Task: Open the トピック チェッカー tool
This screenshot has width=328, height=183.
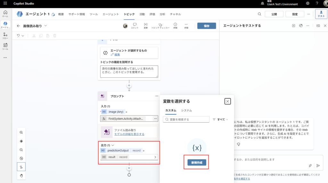Action: pyautogui.click(x=160, y=26)
